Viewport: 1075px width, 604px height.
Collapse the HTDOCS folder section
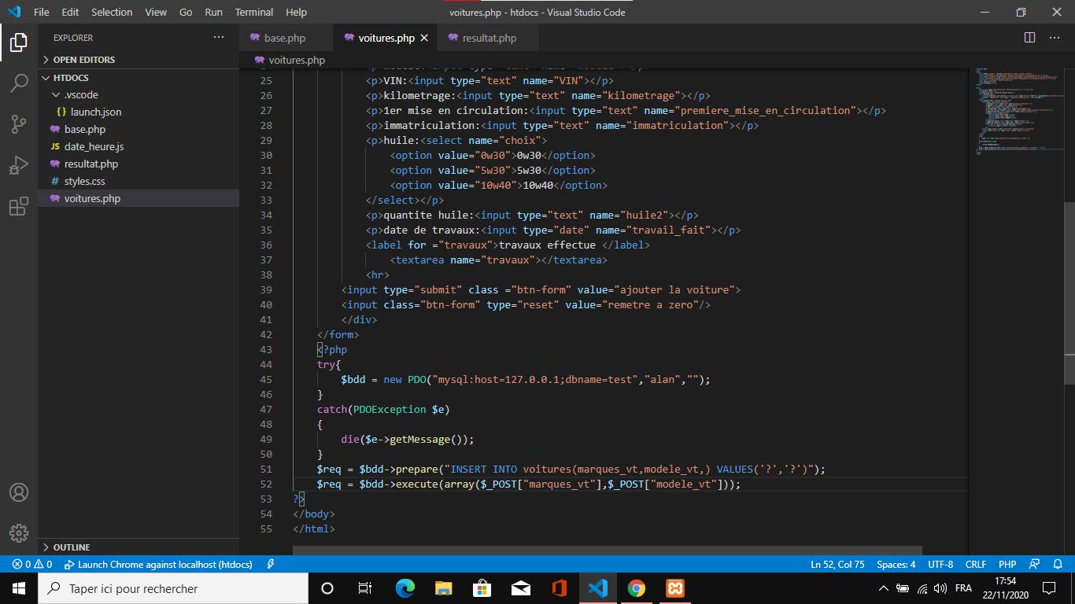point(139,78)
